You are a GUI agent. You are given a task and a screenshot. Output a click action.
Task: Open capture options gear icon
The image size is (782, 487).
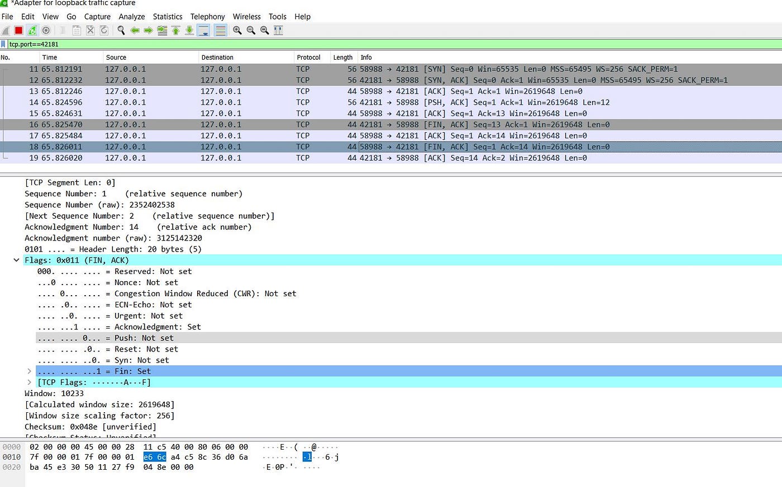coord(46,30)
